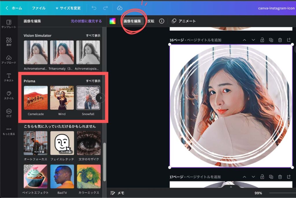Image resolution: width=296 pixels, height=198 pixels.
Task: Expand the Prisma filters carousel with the arrow
Action: click(x=100, y=98)
